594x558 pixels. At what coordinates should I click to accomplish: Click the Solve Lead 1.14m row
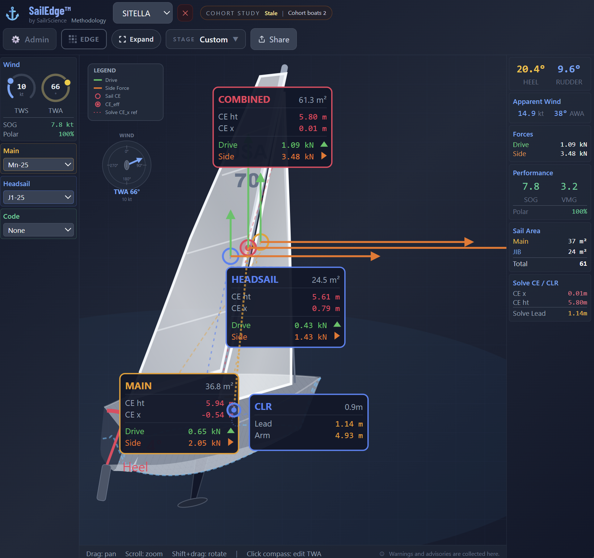tap(550, 313)
